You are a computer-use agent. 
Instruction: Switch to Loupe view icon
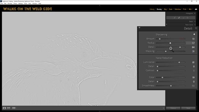click(x=4, y=108)
